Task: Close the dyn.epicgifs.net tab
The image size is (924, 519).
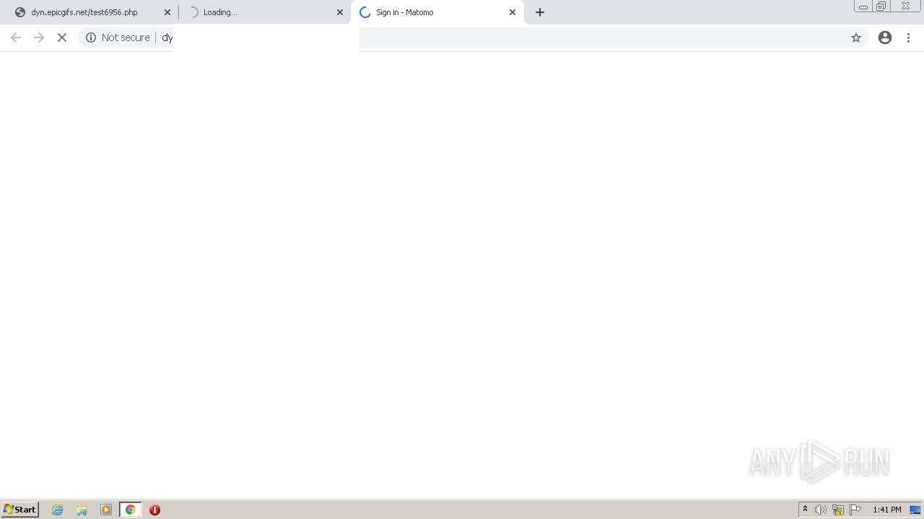Action: tap(167, 12)
